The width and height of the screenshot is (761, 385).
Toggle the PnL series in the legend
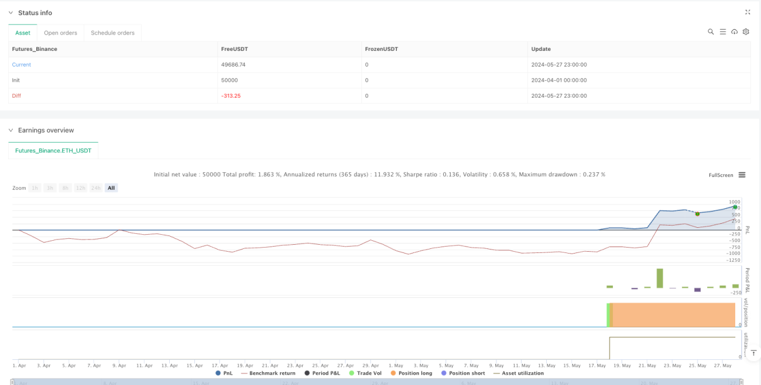(x=224, y=373)
